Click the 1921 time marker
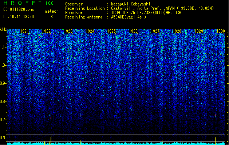 click(x=24, y=31)
